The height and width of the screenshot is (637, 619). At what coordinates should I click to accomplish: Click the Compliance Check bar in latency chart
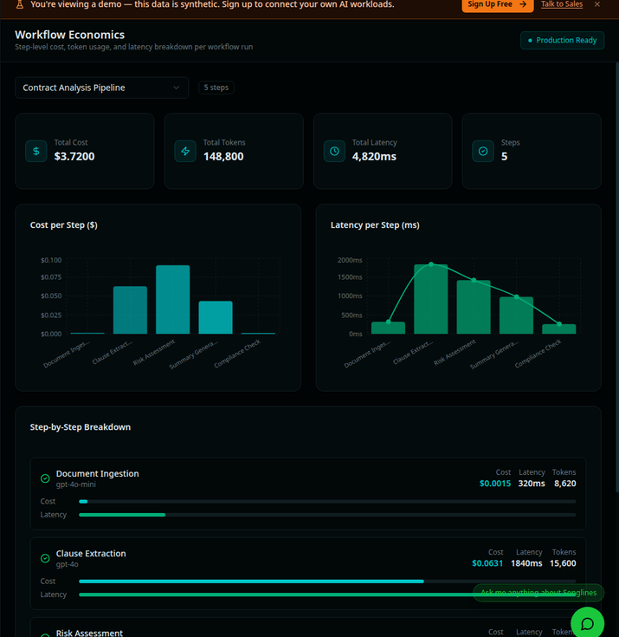click(x=559, y=329)
